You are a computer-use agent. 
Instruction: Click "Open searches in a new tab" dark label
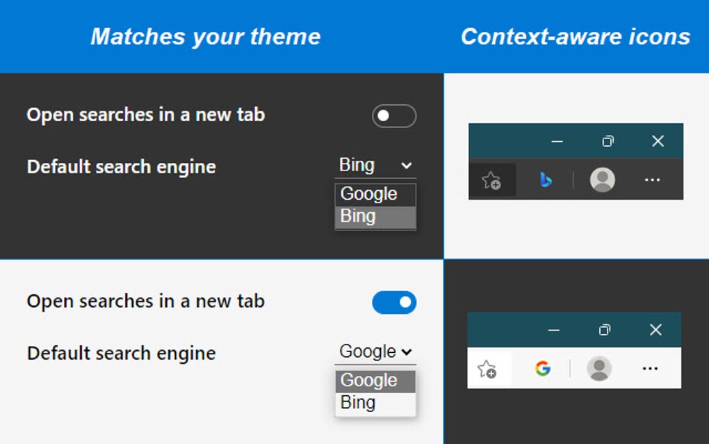145,115
